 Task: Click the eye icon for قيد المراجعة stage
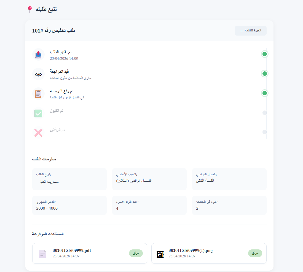pos(38,74)
